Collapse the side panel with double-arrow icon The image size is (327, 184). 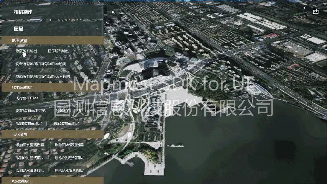point(113,12)
